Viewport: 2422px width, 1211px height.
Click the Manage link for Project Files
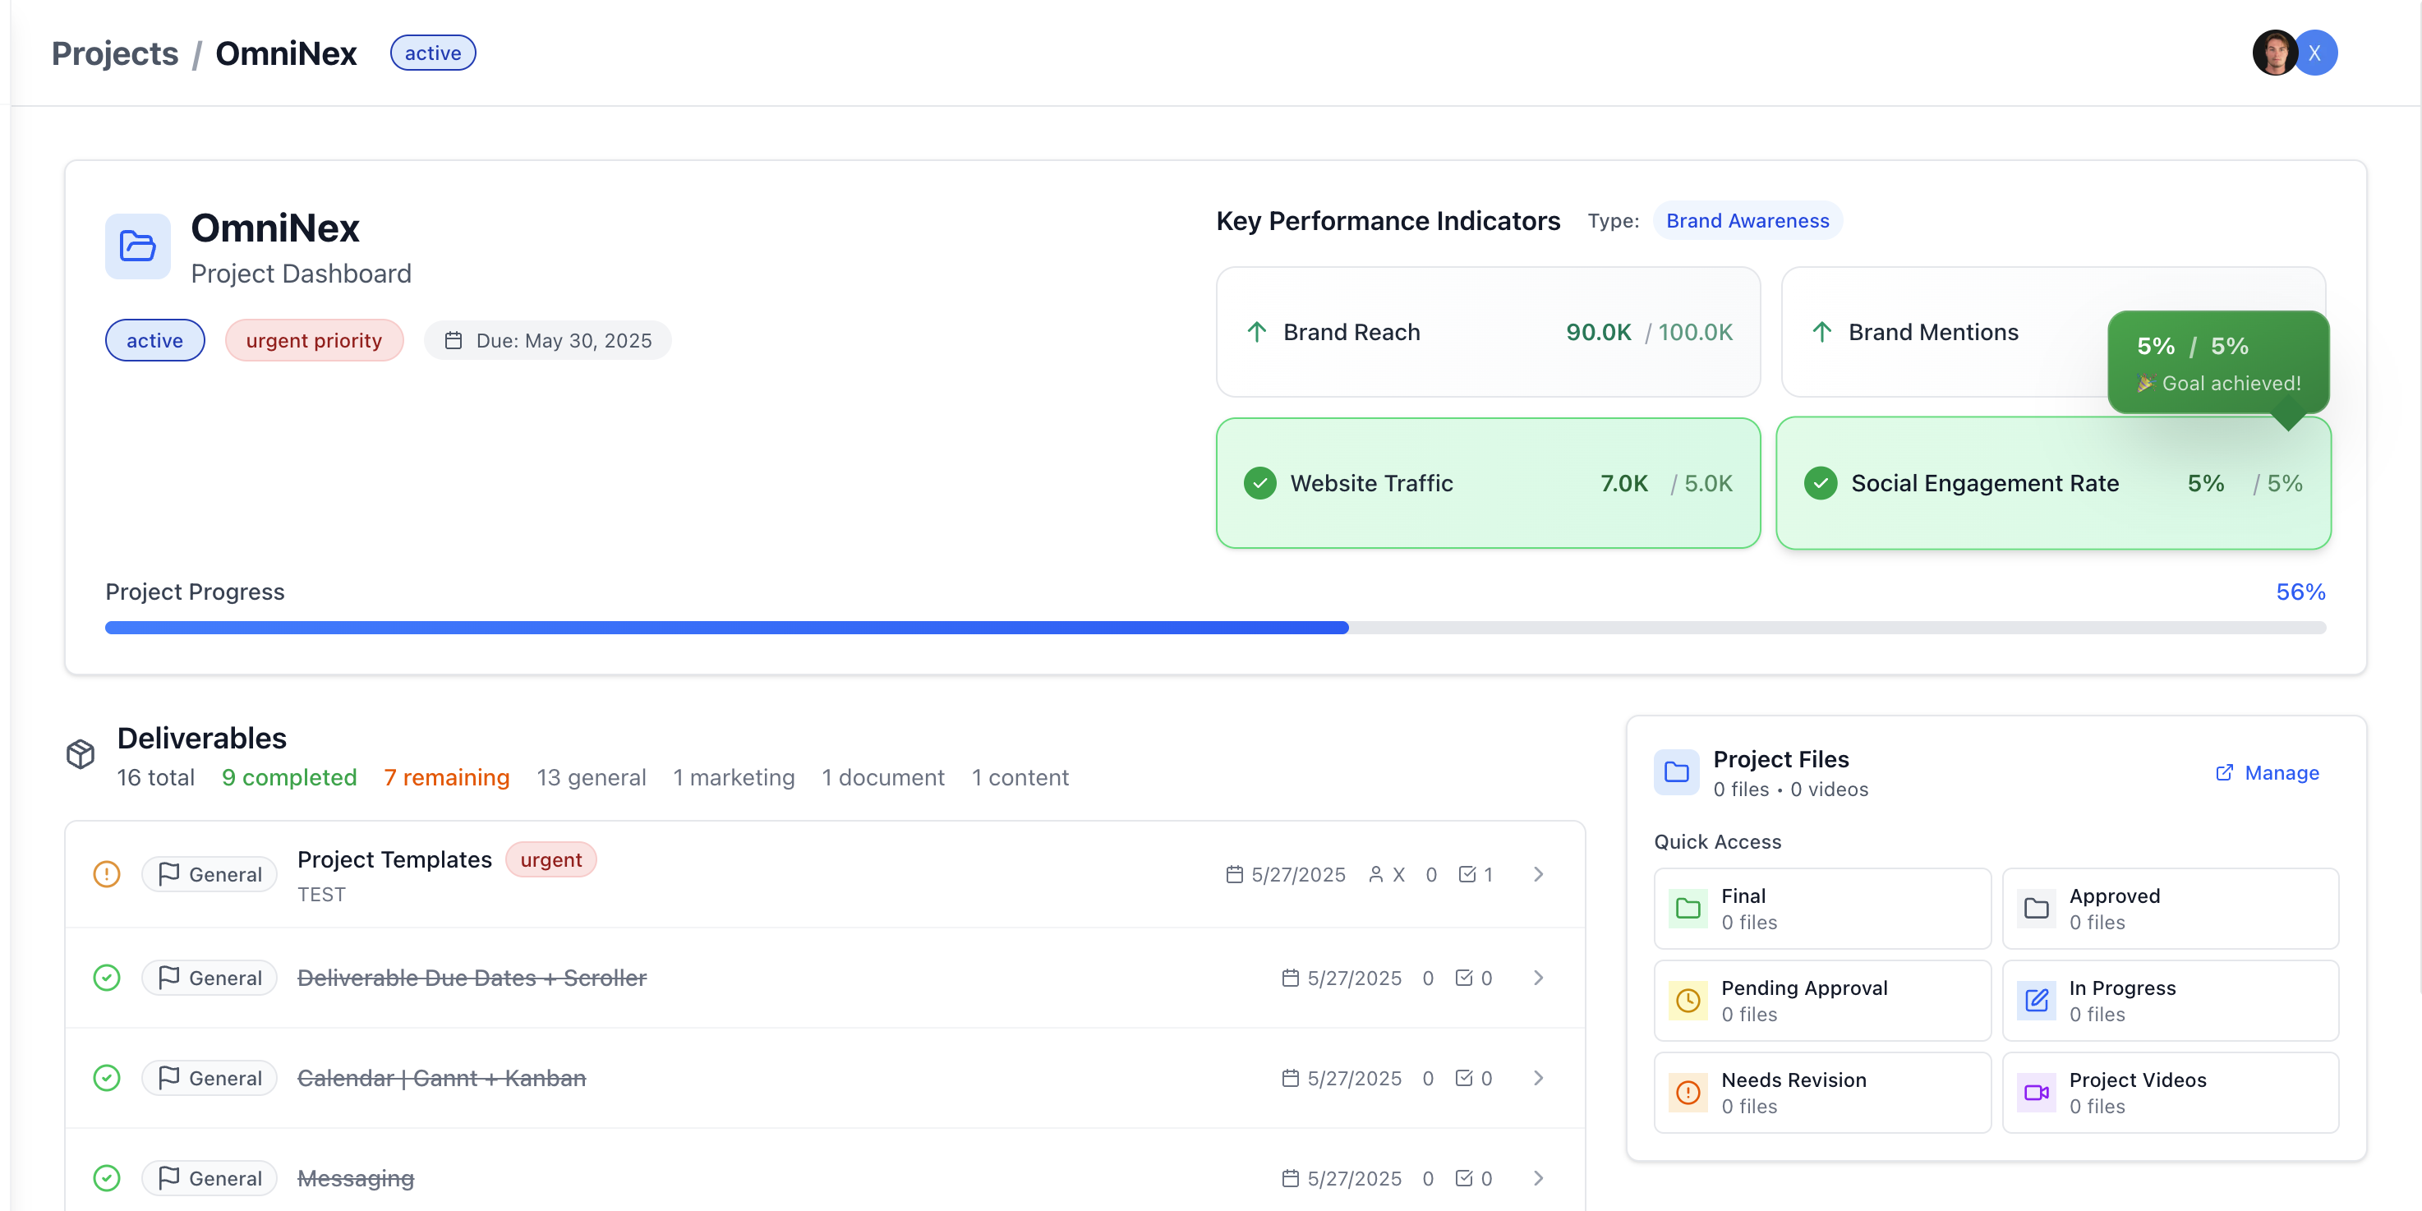pyautogui.click(x=2280, y=772)
